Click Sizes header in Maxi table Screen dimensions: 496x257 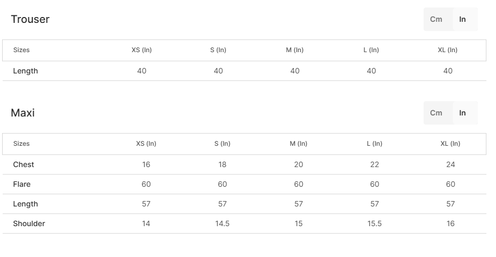pos(21,144)
